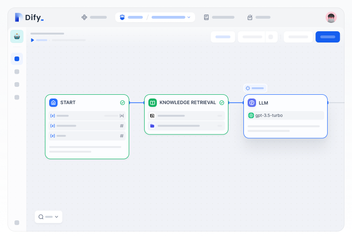
Task: Click the folder icon in Knowledge Retrieval
Action: click(x=152, y=126)
